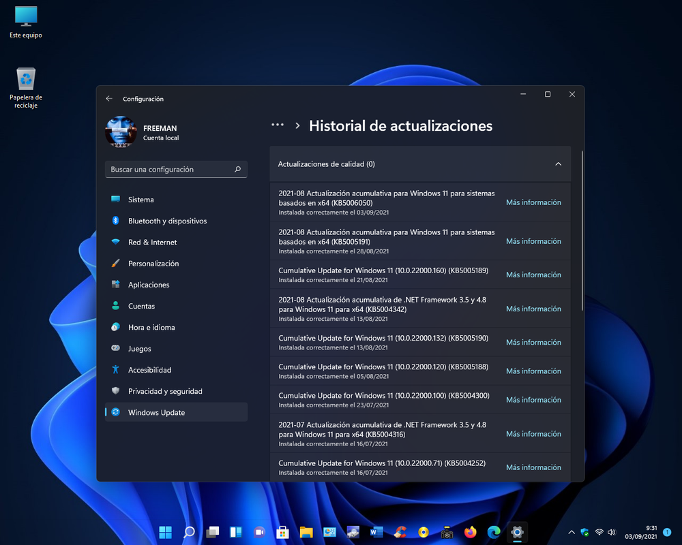This screenshot has width=682, height=545.
Task: Launch Microsoft Edge from taskbar
Action: coord(494,532)
